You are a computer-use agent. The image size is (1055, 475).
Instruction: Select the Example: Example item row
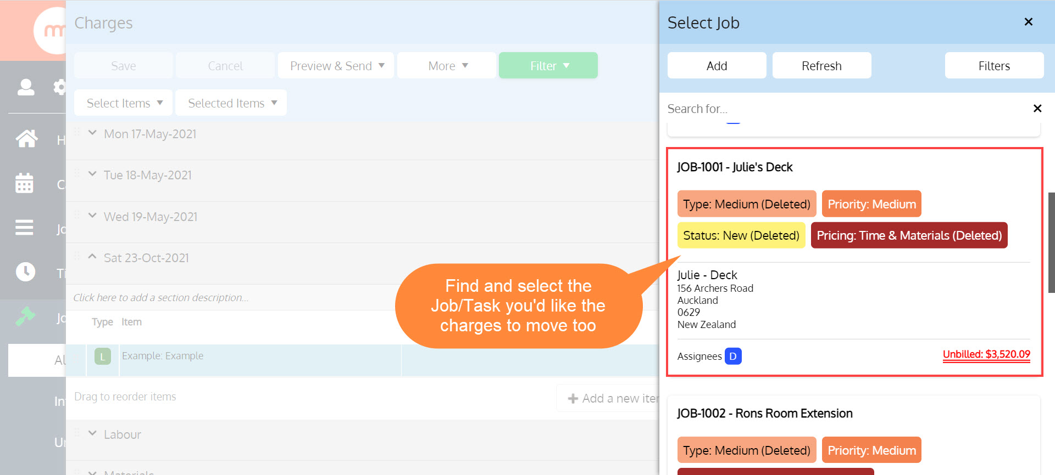[362, 360]
